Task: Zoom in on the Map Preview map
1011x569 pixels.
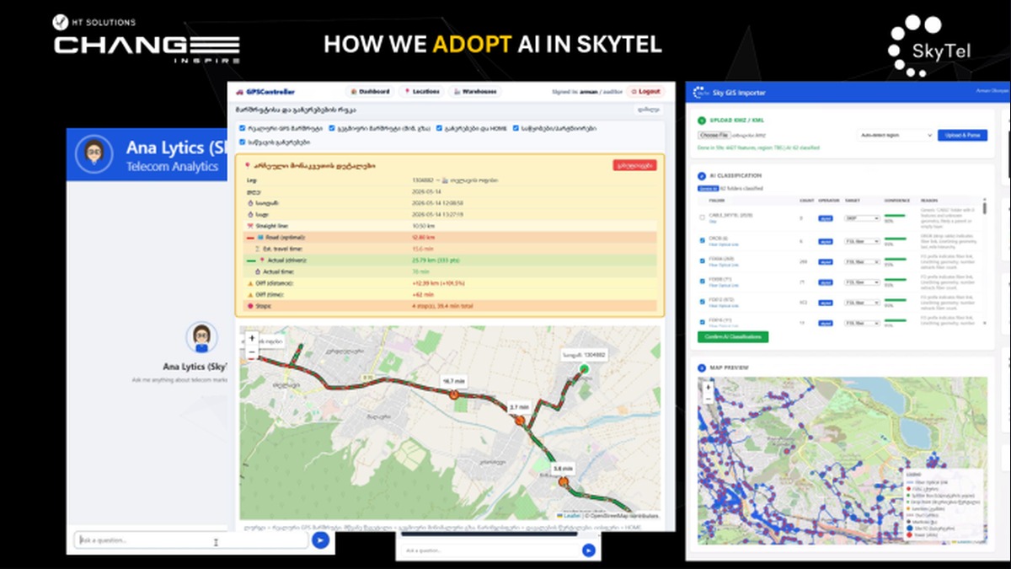Action: (709, 387)
